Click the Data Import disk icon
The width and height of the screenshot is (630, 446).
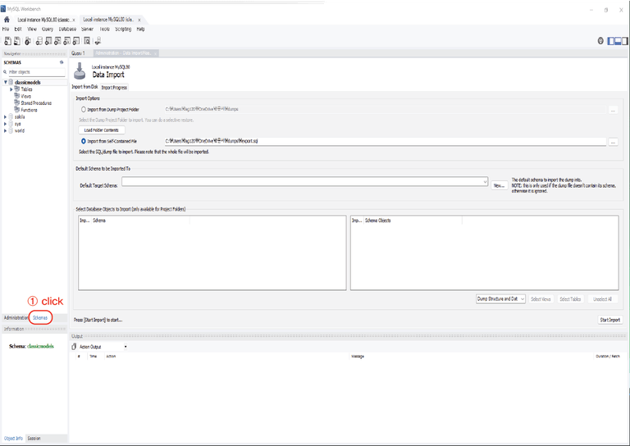point(80,71)
